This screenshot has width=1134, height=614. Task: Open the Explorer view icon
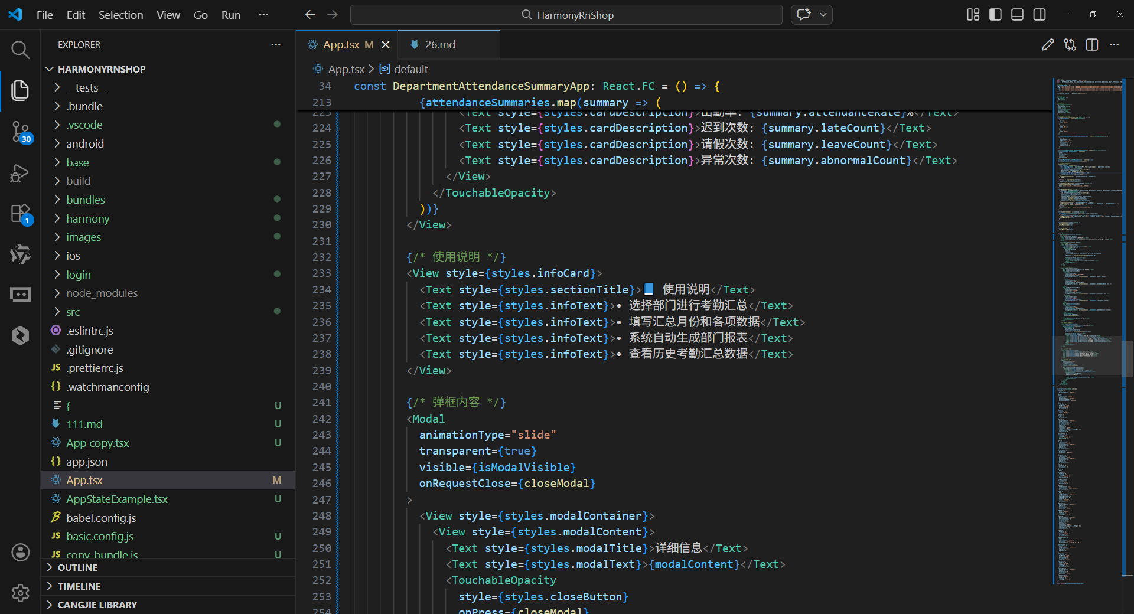(20, 90)
